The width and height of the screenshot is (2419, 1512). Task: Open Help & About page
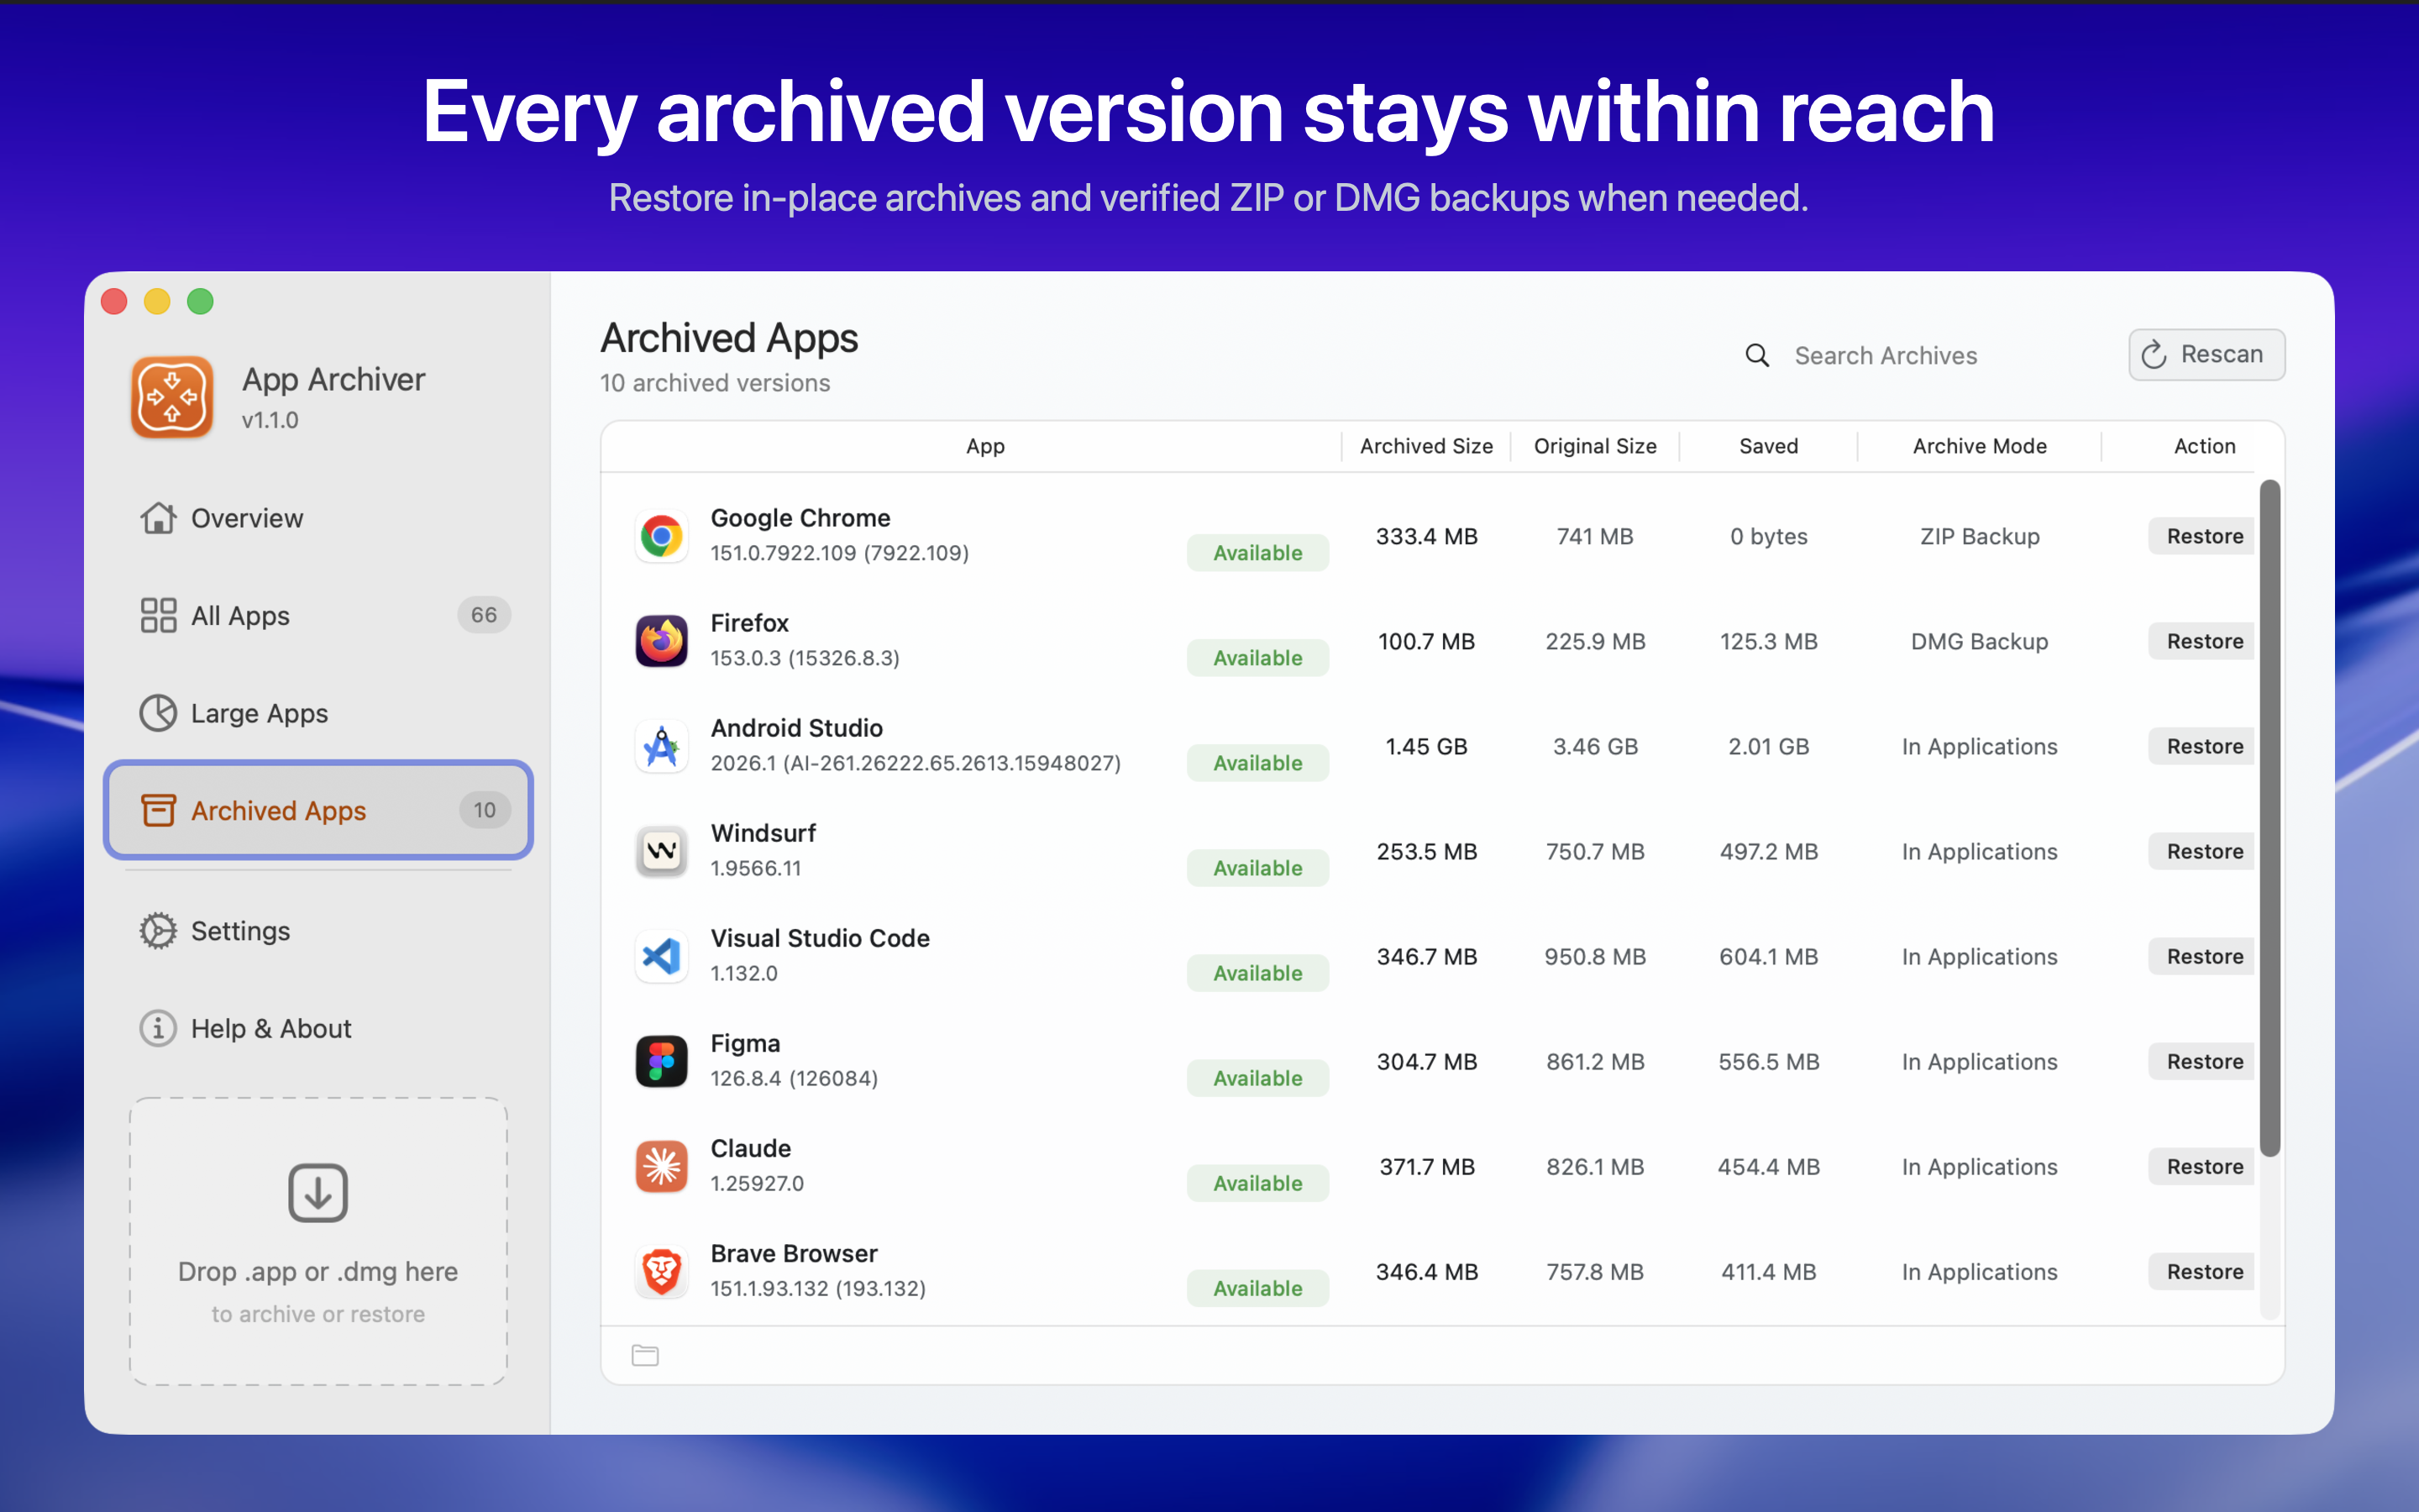coord(317,1028)
